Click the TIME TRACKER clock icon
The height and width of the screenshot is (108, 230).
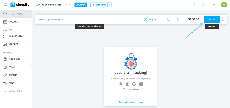(5, 14)
